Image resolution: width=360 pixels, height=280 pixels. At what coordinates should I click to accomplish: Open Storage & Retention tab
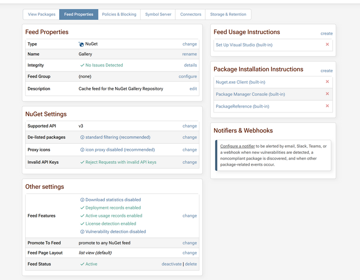[228, 14]
